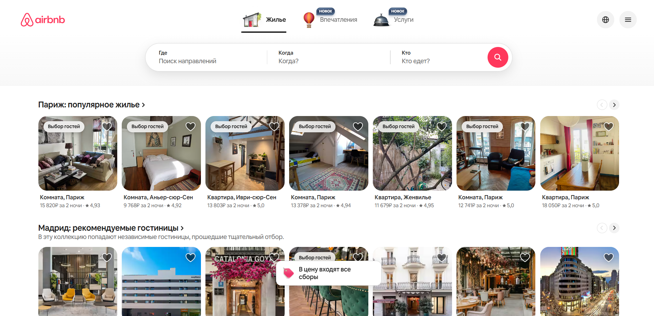The image size is (654, 316).
Task: Switch to the Услуги tab
Action: [404, 20]
